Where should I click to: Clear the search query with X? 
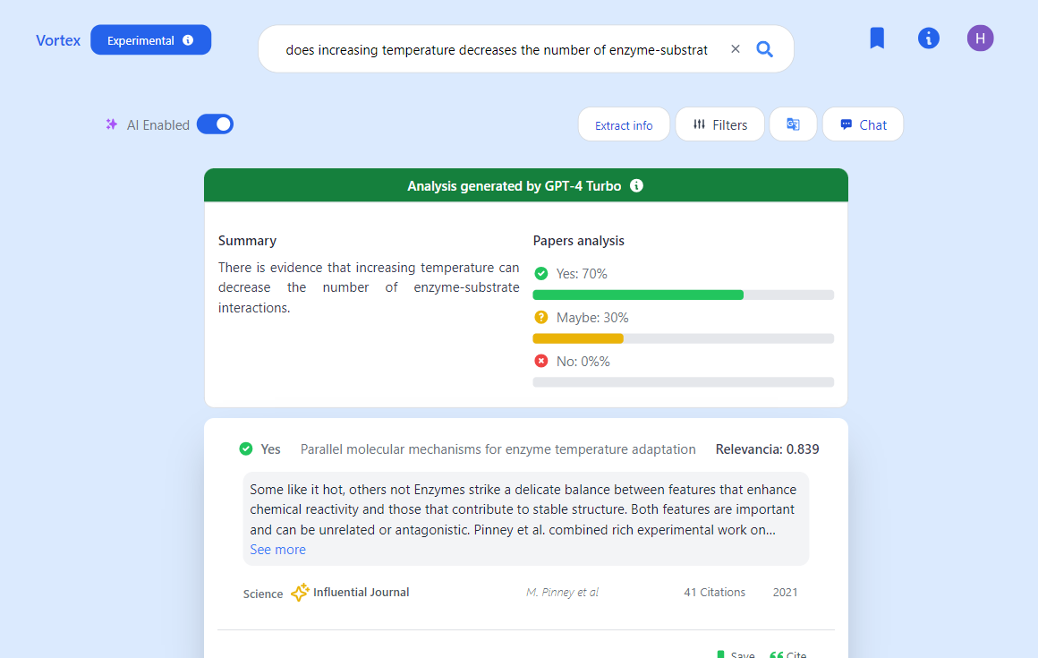click(x=736, y=49)
